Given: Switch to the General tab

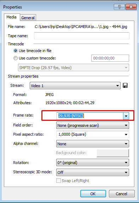Looking at the screenshot, I should point(28,18).
